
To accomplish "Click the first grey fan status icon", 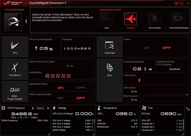I will click(47, 76).
